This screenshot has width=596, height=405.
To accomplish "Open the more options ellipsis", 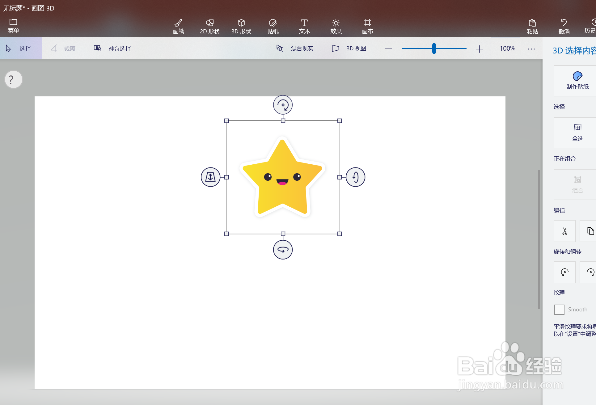I will coord(531,49).
